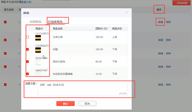
Task: Open product thumbnail for ID 567873806
Action: coord(38,62)
